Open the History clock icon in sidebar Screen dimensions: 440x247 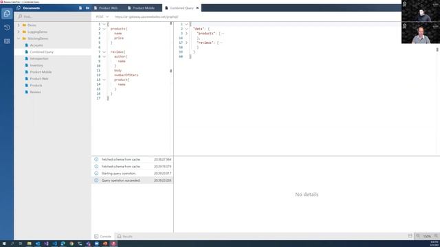pyautogui.click(x=7, y=27)
